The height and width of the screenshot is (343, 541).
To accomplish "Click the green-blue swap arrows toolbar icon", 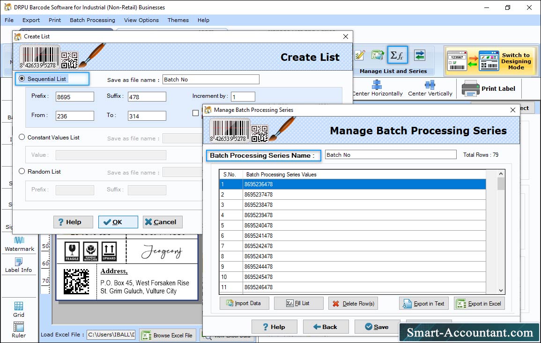I will [420, 55].
